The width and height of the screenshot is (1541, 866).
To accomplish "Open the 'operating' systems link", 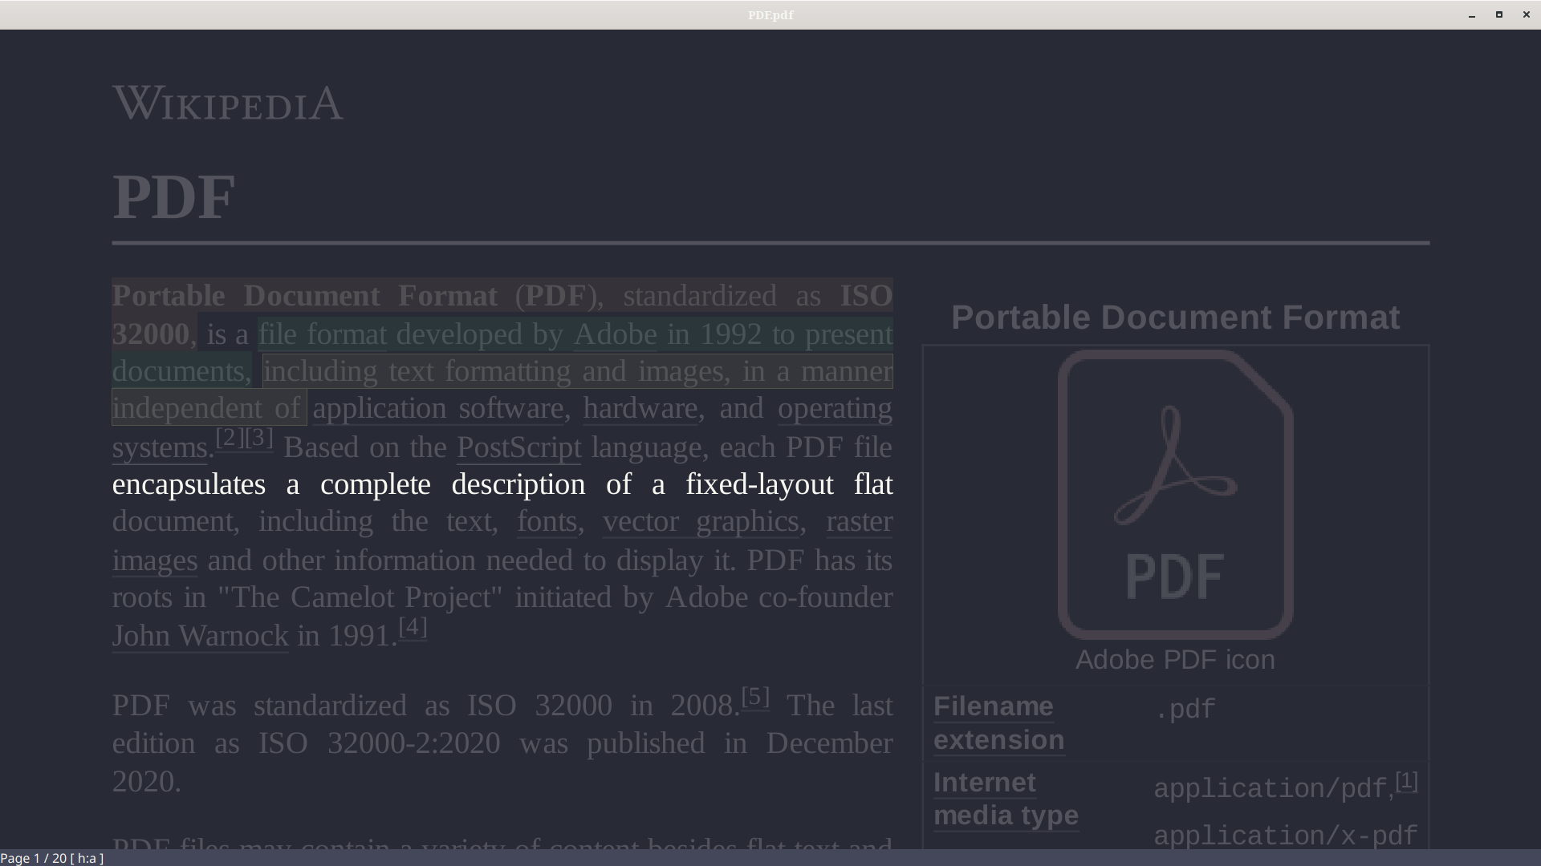I will click(835, 408).
